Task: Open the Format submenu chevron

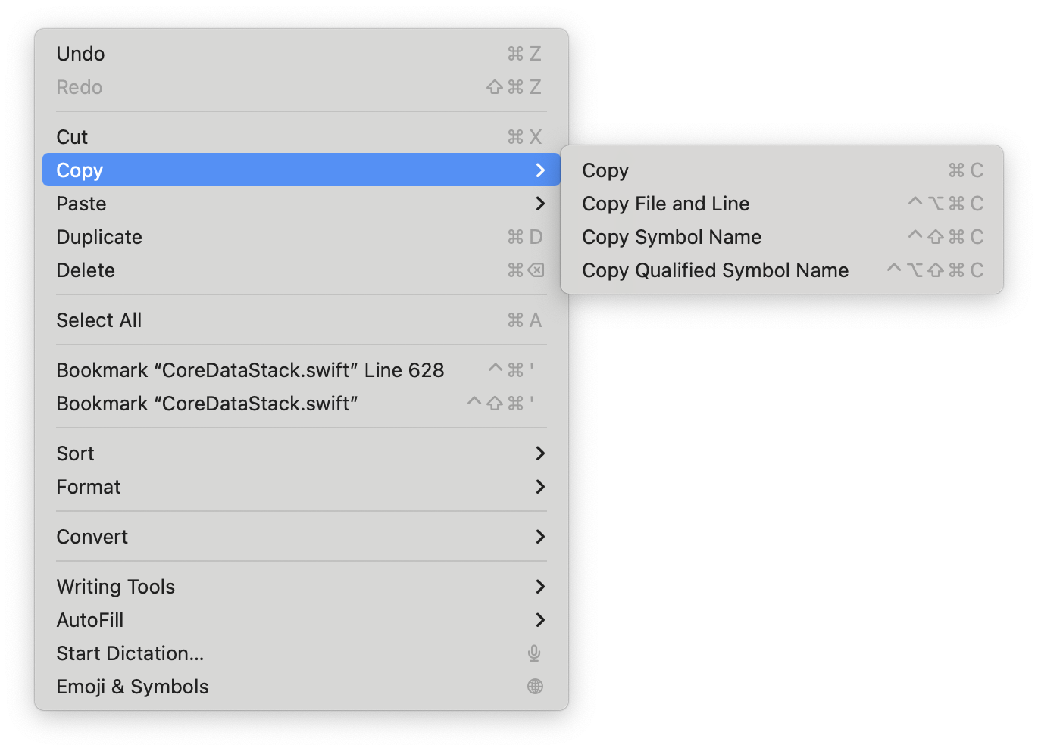Action: [x=539, y=487]
